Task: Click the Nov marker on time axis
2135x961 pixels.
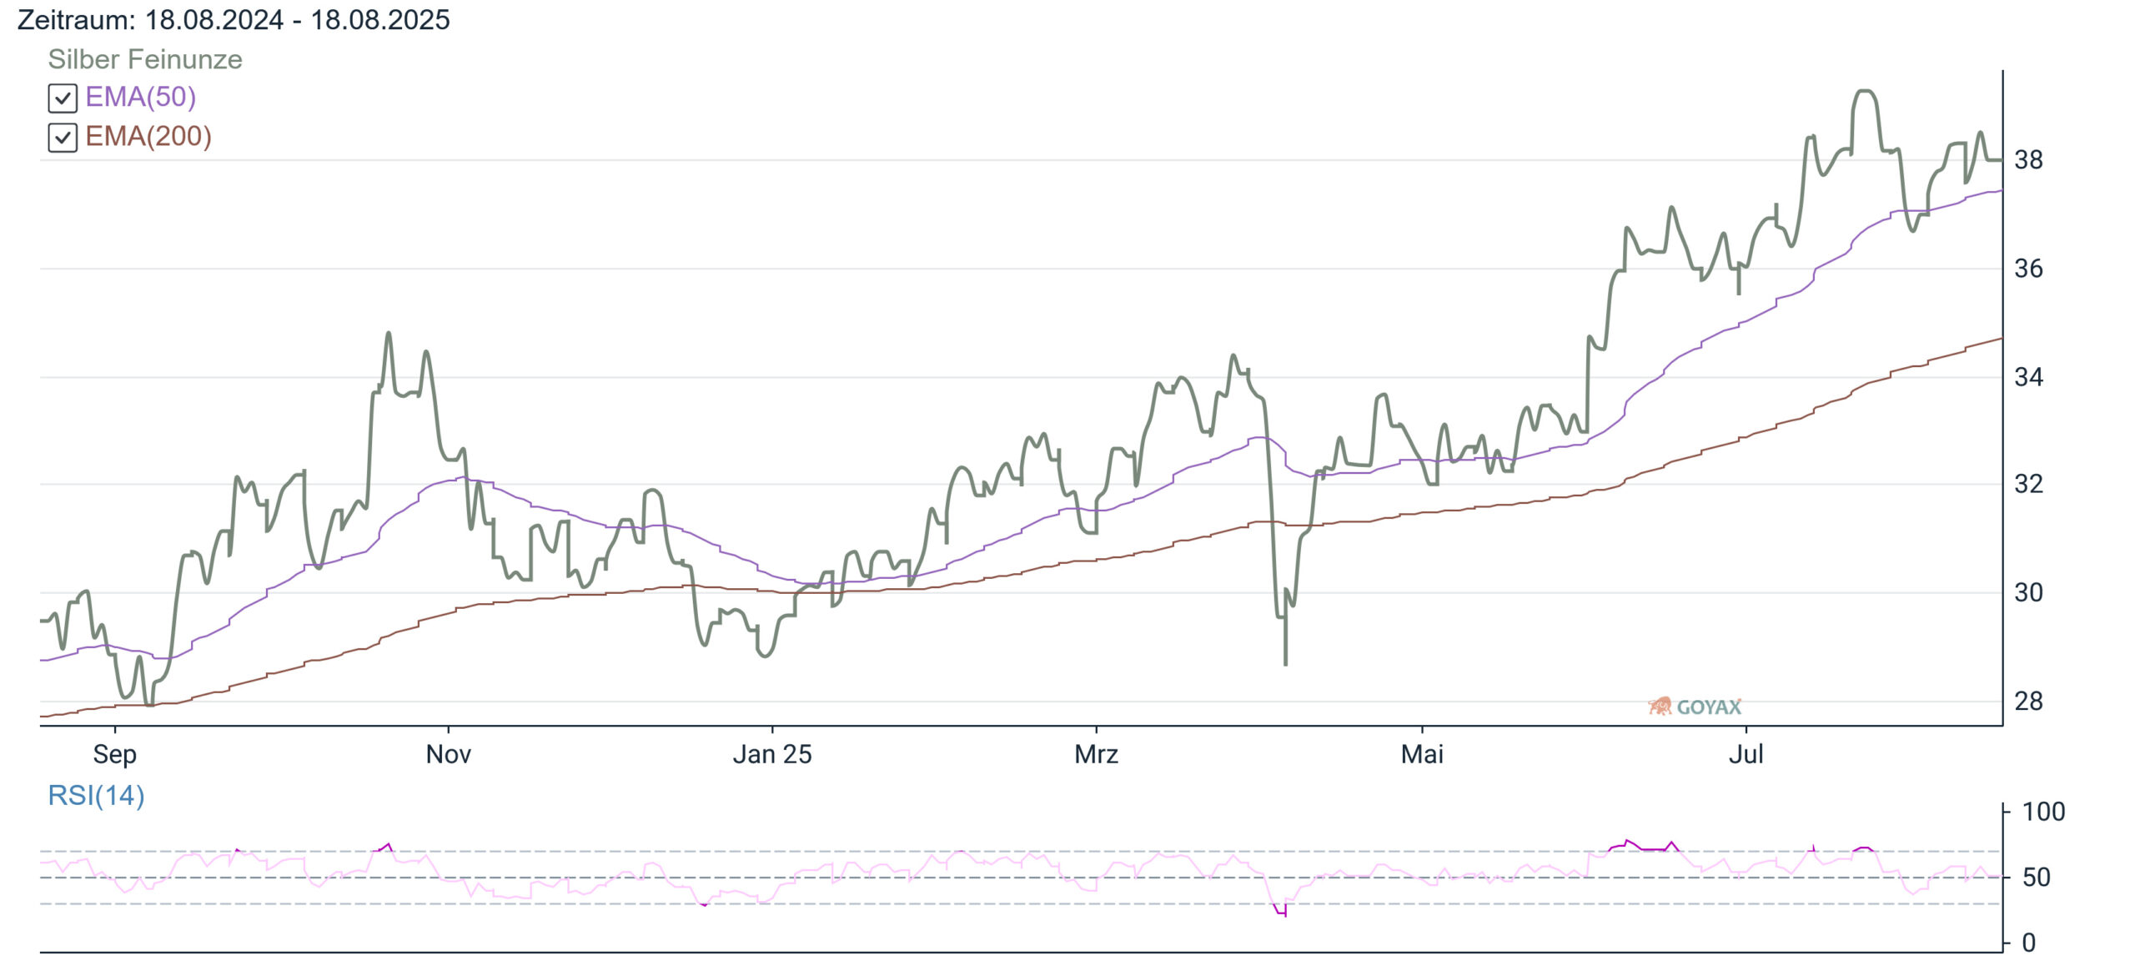Action: click(x=449, y=754)
